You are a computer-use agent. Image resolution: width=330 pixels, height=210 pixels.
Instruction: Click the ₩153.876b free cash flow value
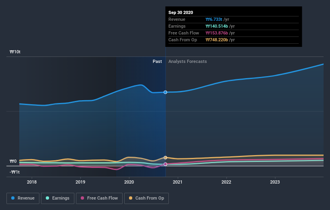click(217, 33)
